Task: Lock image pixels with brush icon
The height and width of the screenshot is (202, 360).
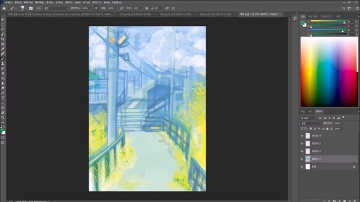Action: point(315,128)
